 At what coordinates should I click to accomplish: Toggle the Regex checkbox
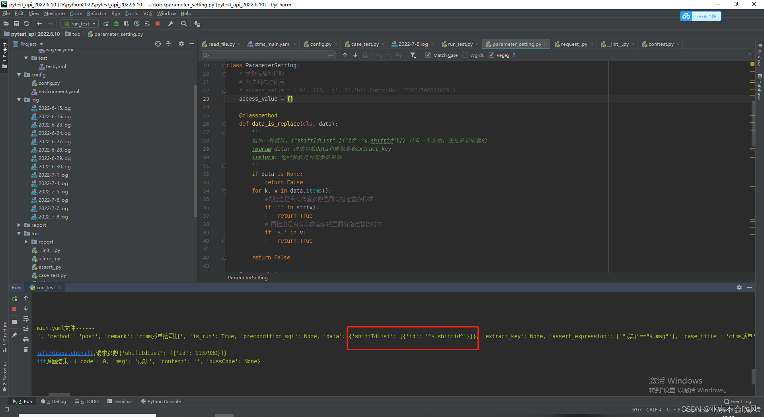(x=491, y=55)
